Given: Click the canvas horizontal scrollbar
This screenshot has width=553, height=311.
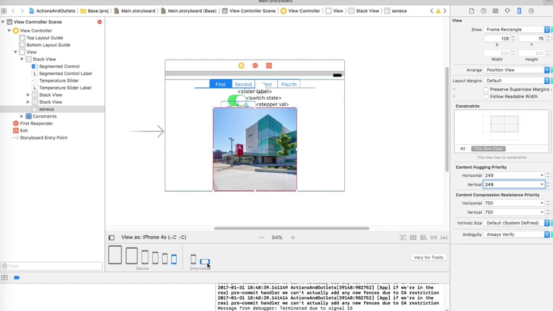Looking at the screenshot, I should point(292,228).
